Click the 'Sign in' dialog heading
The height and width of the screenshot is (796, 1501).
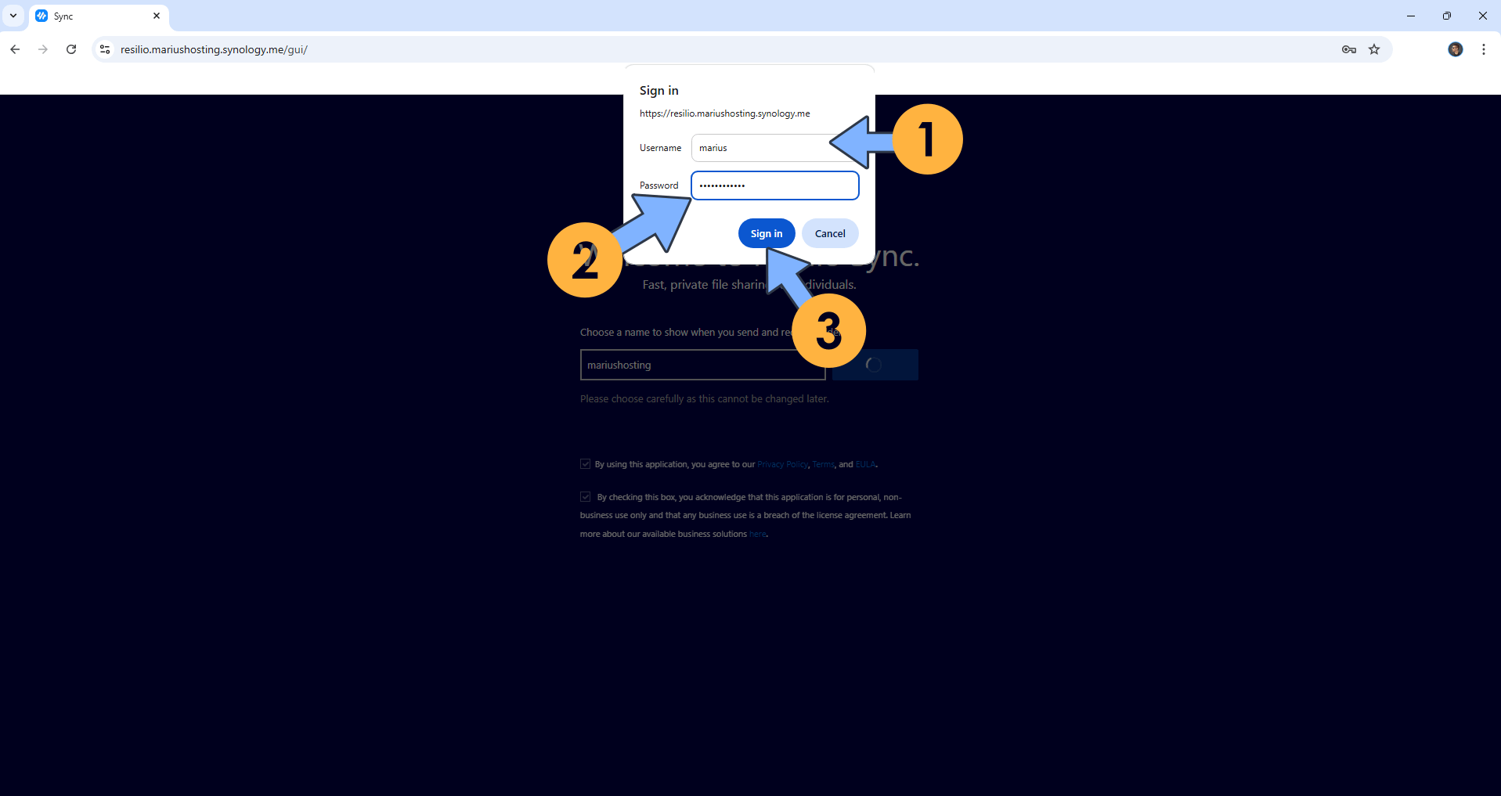tap(659, 91)
